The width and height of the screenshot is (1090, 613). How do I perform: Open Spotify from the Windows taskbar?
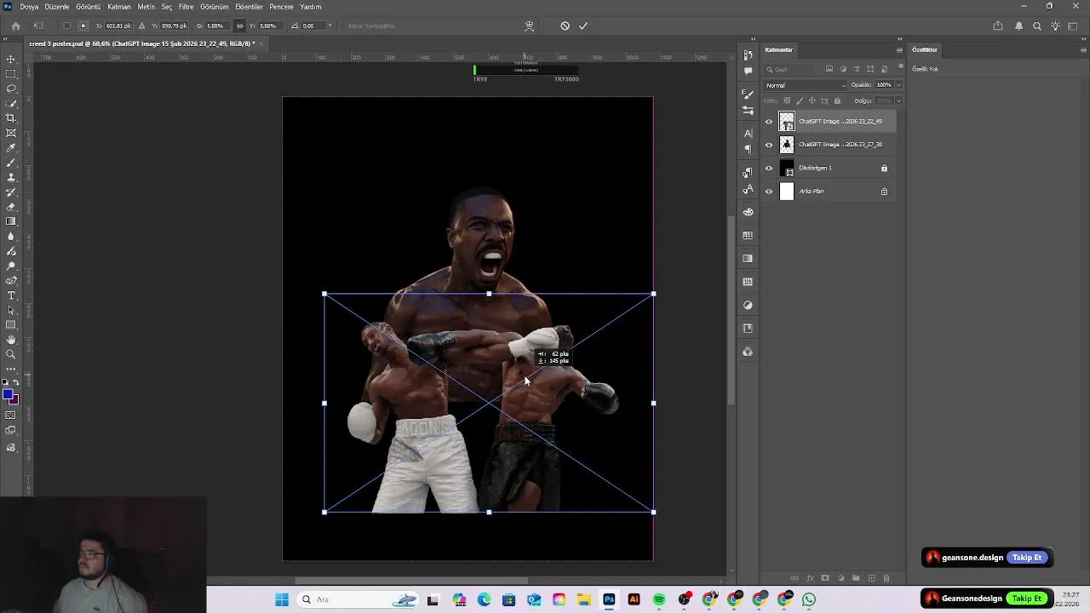click(x=659, y=600)
